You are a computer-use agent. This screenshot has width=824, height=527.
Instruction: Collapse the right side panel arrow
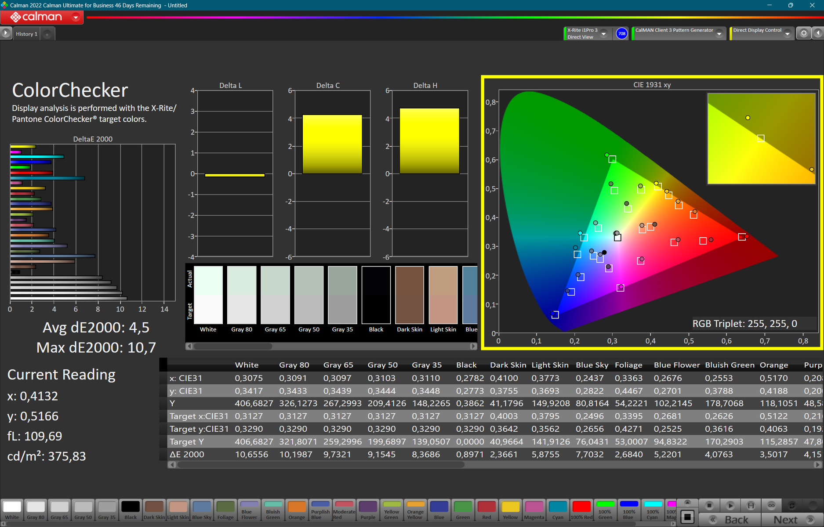pyautogui.click(x=818, y=33)
